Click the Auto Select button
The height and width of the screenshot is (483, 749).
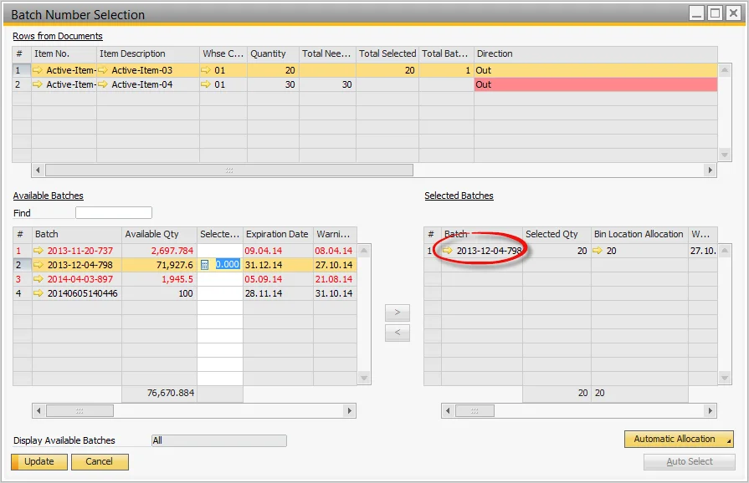click(x=690, y=461)
